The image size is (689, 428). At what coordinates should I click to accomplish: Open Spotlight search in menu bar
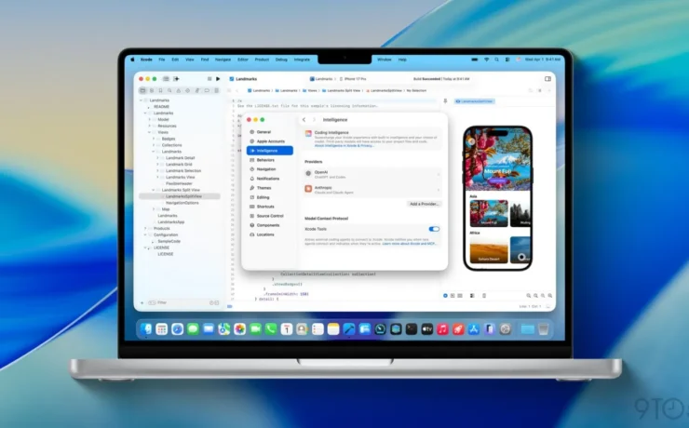pyautogui.click(x=497, y=60)
